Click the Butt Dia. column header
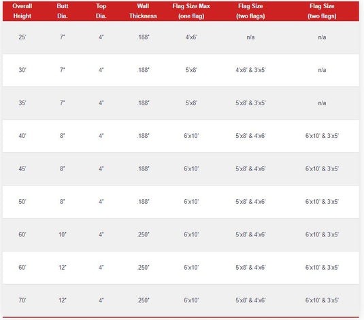The height and width of the screenshot is (320, 364). pyautogui.click(x=63, y=11)
